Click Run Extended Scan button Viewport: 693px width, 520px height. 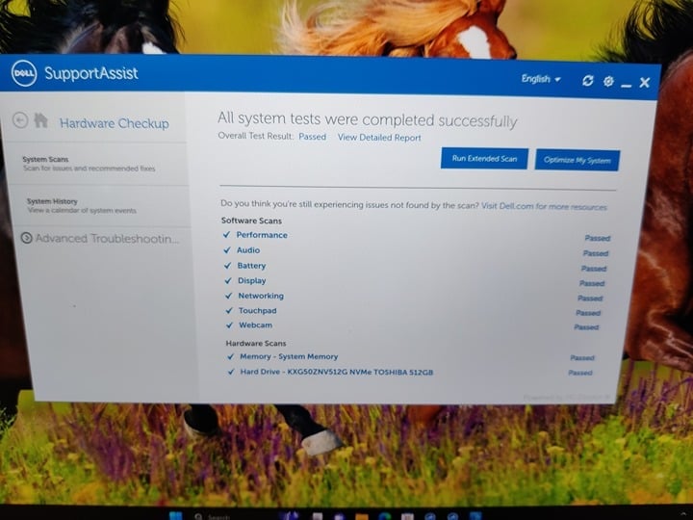pyautogui.click(x=484, y=158)
